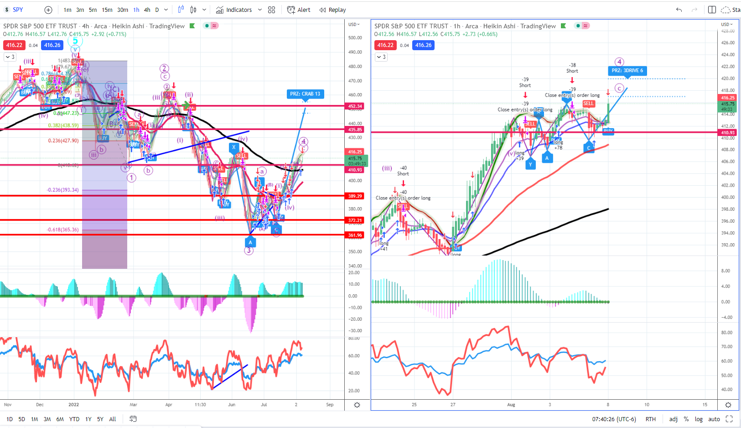Screen dimensions: 741x428
Task: Set date range to 5D
Action: pyautogui.click(x=21, y=419)
